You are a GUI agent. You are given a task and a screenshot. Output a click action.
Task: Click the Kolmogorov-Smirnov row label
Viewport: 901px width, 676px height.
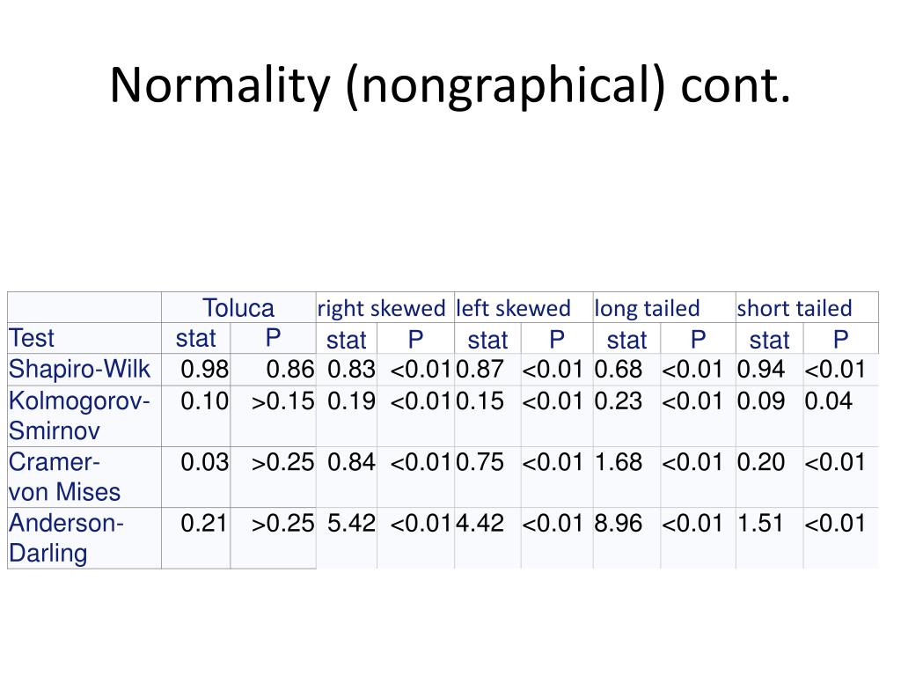(x=79, y=415)
